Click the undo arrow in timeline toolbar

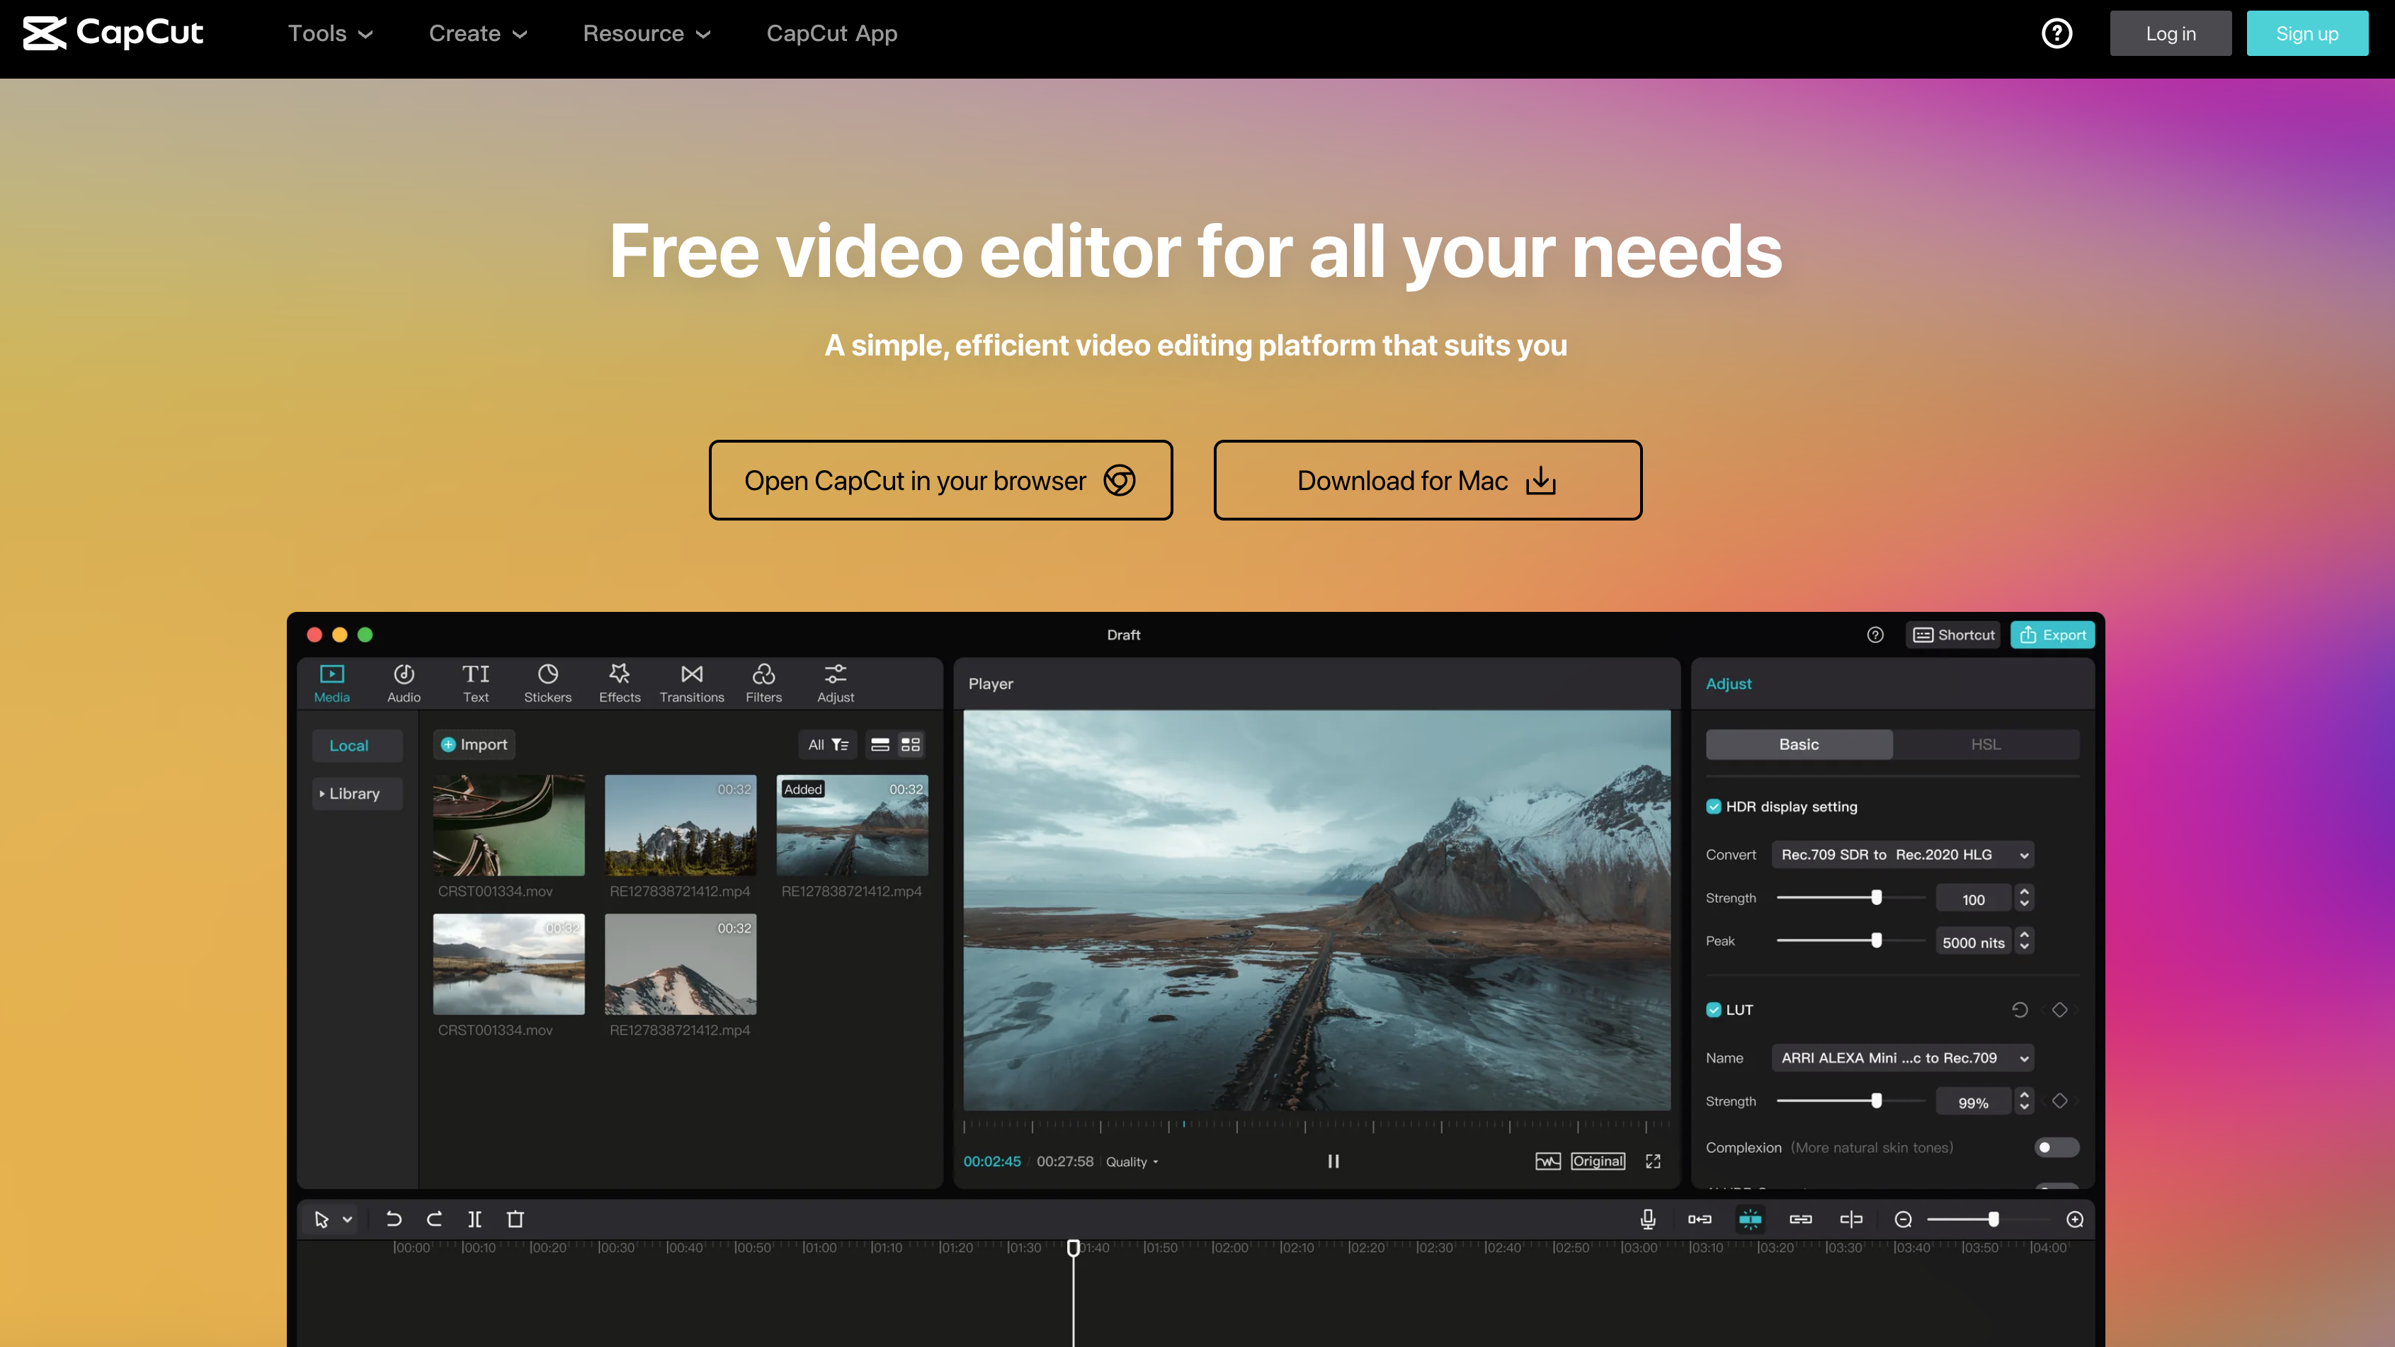click(393, 1219)
